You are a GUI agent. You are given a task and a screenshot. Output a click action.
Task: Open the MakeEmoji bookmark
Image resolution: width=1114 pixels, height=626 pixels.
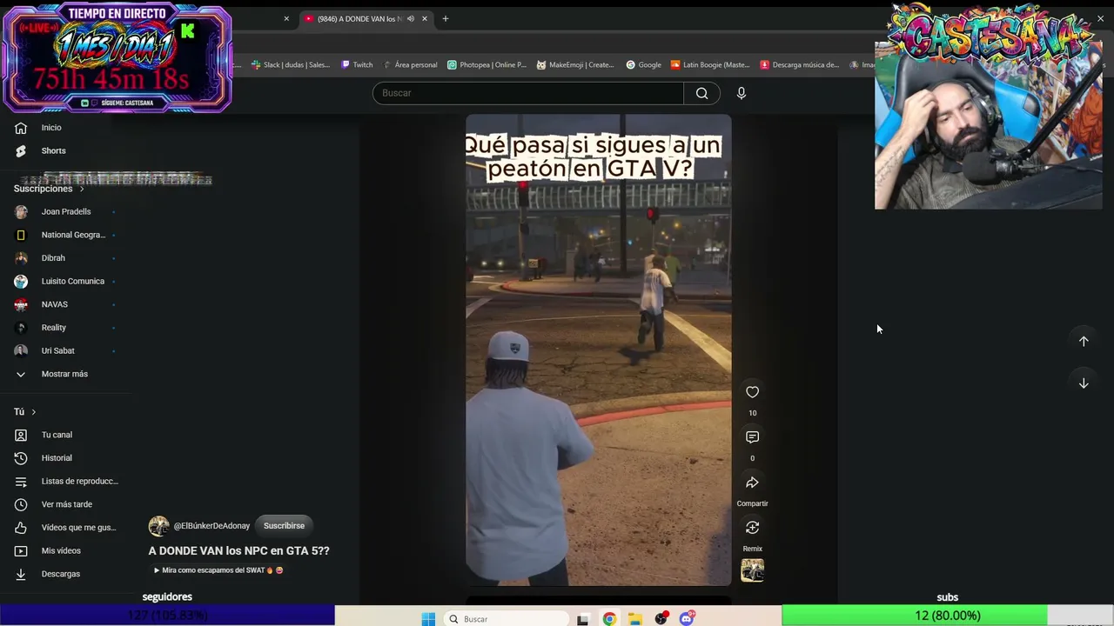coord(575,64)
